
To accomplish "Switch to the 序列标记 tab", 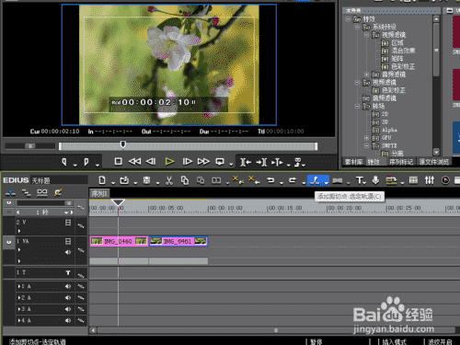I will click(401, 162).
